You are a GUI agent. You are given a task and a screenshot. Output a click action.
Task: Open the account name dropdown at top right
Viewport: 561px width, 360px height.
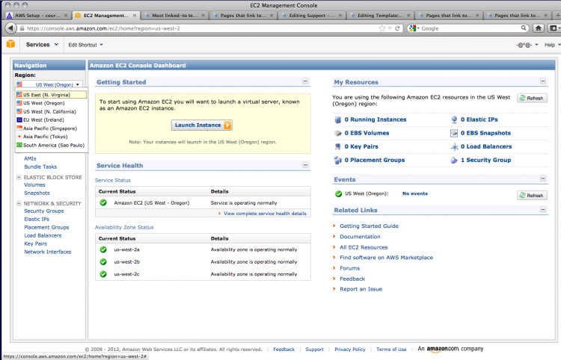(x=527, y=45)
